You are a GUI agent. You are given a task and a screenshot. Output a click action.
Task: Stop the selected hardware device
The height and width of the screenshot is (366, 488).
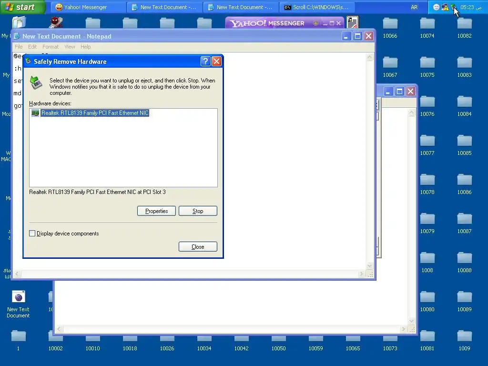[198, 211]
